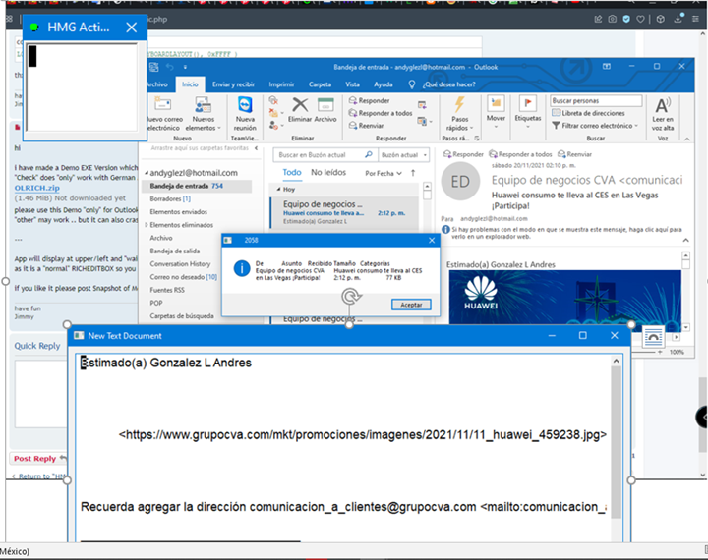Click Responder a todos in the reading pane
This screenshot has width=708, height=560.
[520, 154]
